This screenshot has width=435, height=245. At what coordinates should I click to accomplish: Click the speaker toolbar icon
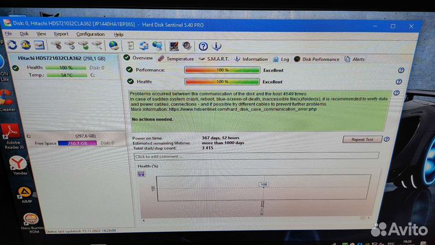187,46
